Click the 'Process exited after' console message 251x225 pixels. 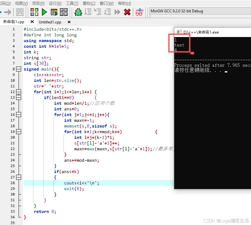pos(212,65)
